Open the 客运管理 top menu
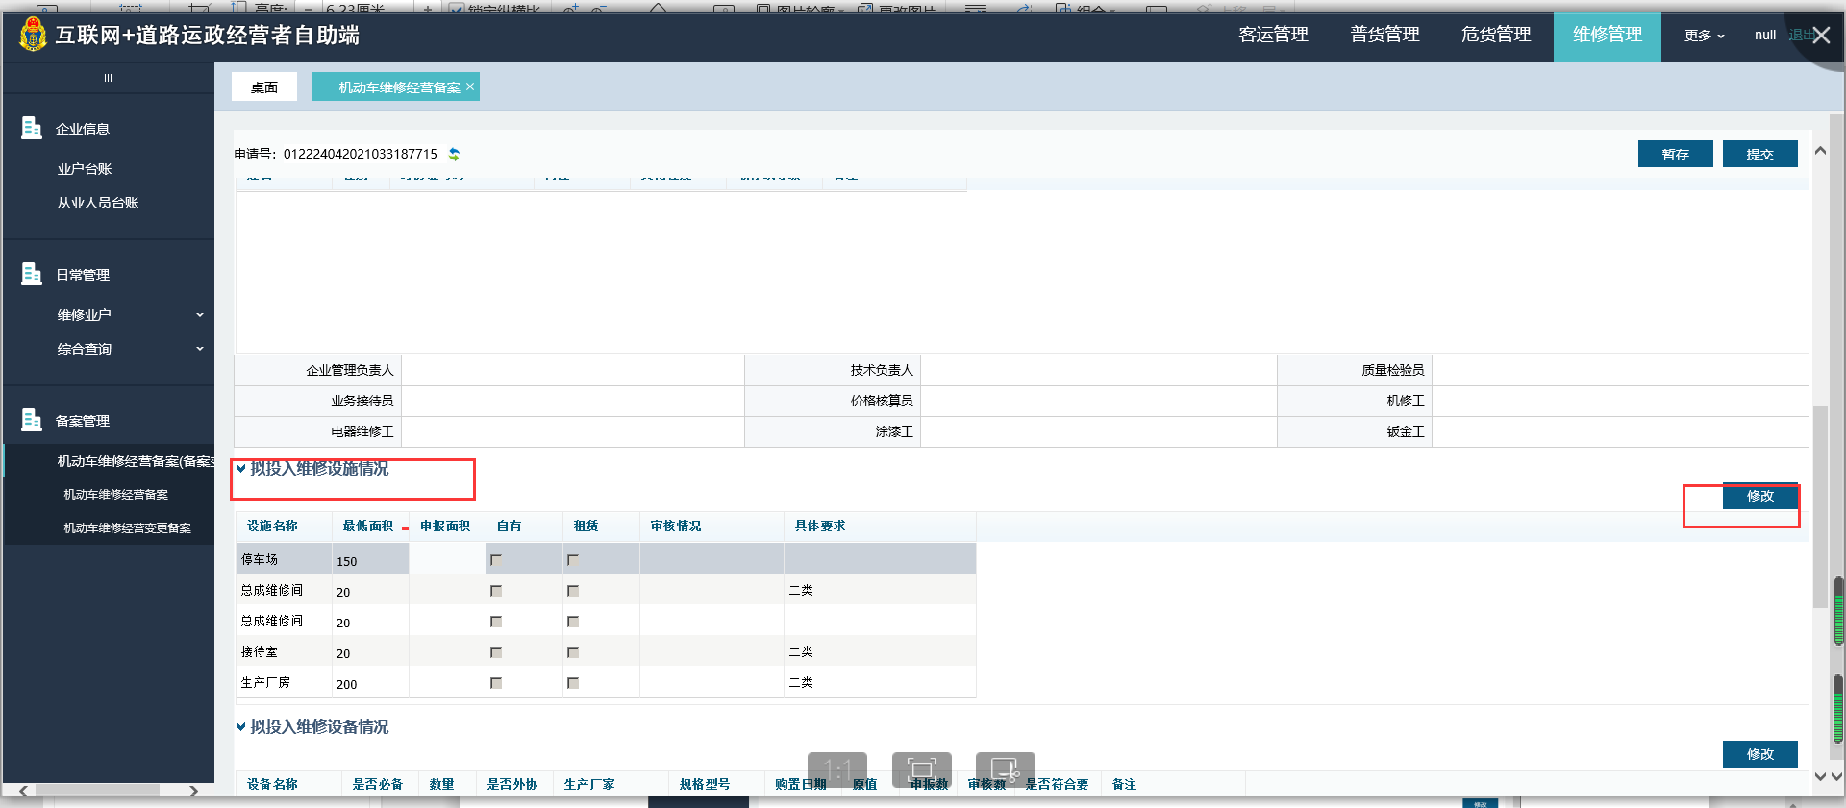This screenshot has width=1846, height=808. pos(1273,35)
